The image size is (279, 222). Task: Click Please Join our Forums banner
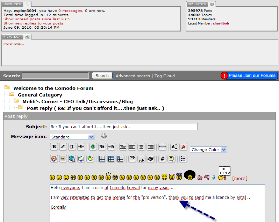coord(249,76)
